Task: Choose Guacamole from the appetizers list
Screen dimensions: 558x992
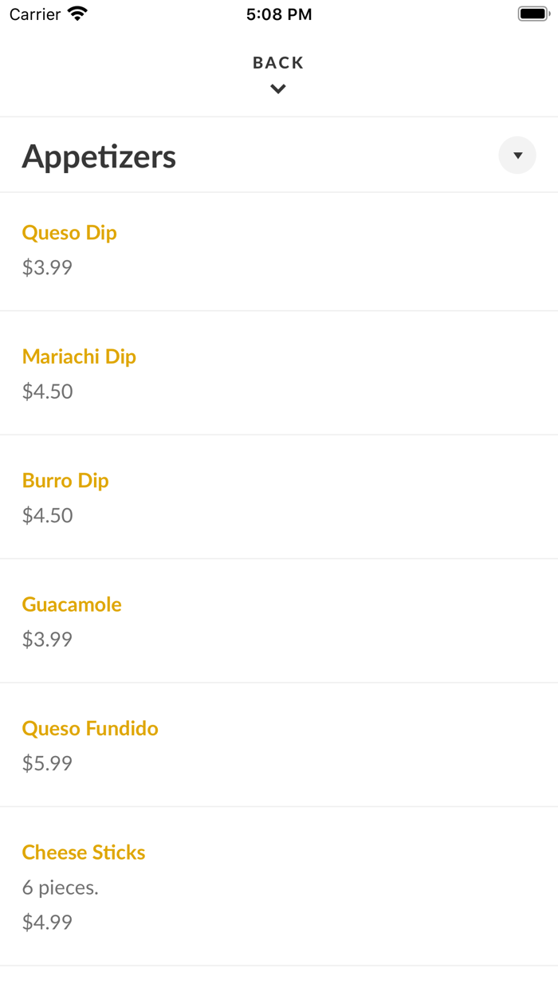Action: 72,604
